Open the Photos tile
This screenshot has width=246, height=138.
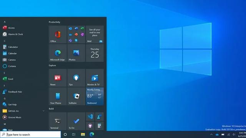[76, 53]
